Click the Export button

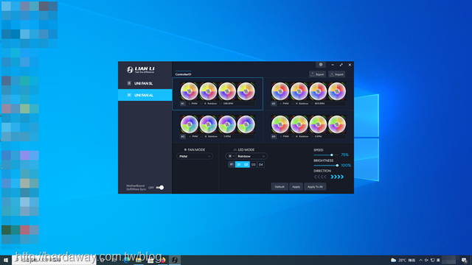[x=317, y=74]
